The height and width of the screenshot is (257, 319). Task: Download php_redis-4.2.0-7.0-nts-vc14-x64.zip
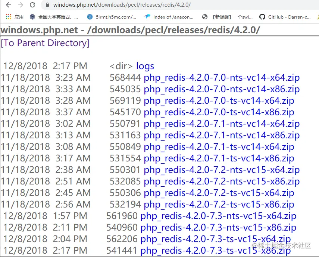[222, 78]
